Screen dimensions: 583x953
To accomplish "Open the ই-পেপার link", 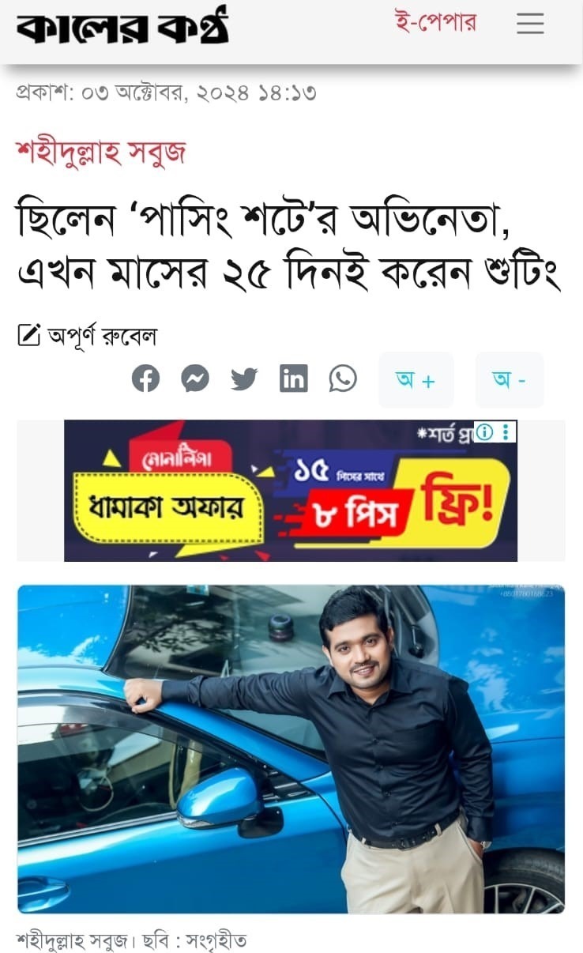I will click(x=436, y=22).
